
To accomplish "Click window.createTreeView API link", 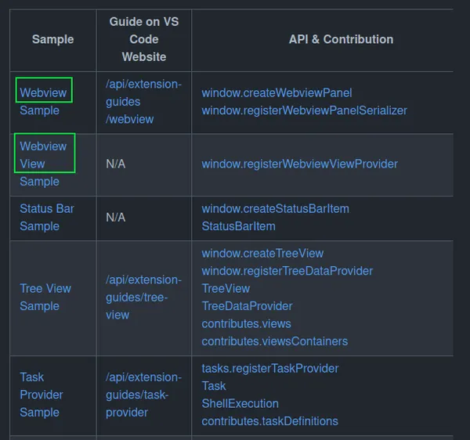I will point(262,254).
